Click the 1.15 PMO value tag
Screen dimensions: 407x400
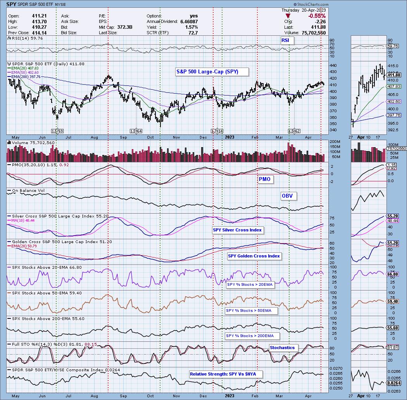(391, 165)
